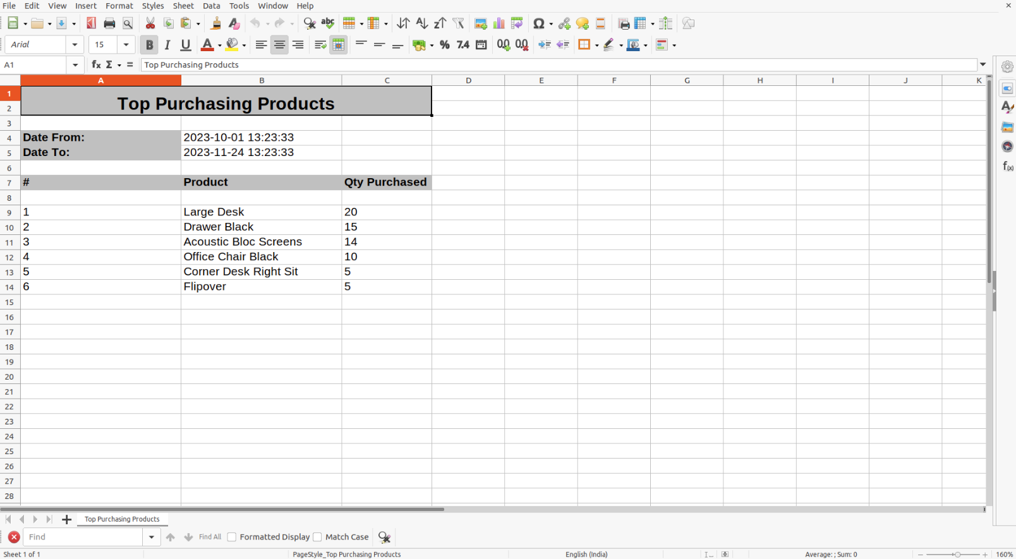Open the Font Name dropdown
Screen dimensions: 1016x559
[x=75, y=45]
